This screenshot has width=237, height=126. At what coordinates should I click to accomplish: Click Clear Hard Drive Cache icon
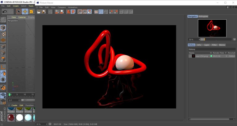73,12
